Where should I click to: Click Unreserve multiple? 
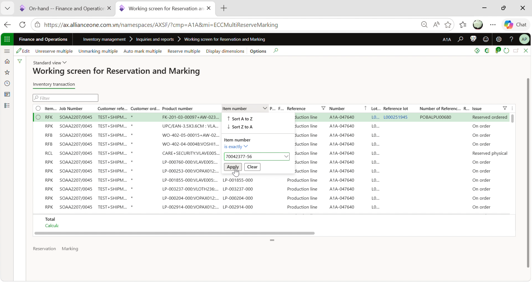click(54, 51)
